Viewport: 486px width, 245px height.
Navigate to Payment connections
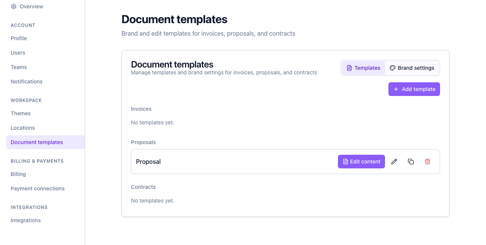[38, 188]
